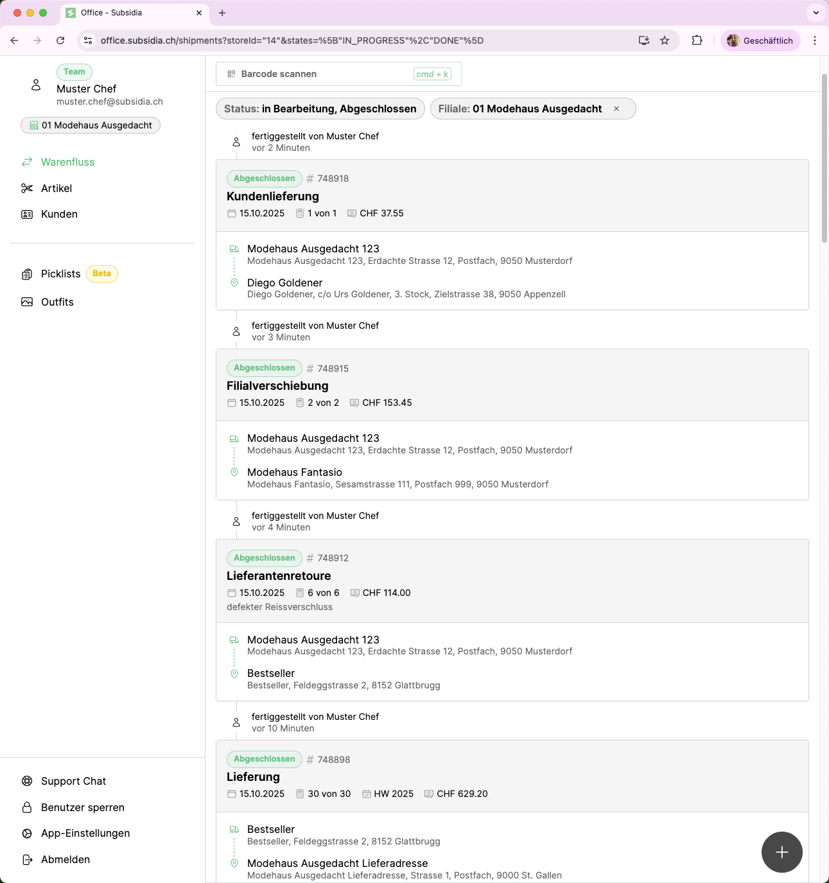
Task: Open the Status filter chip
Action: tap(320, 109)
